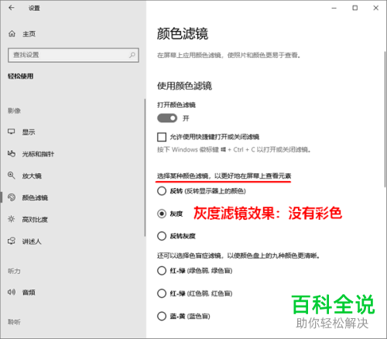Image resolution: width=387 pixels, height=339 pixels.
Task: Select the 光标和指针 pointer icon
Action: click(x=12, y=153)
